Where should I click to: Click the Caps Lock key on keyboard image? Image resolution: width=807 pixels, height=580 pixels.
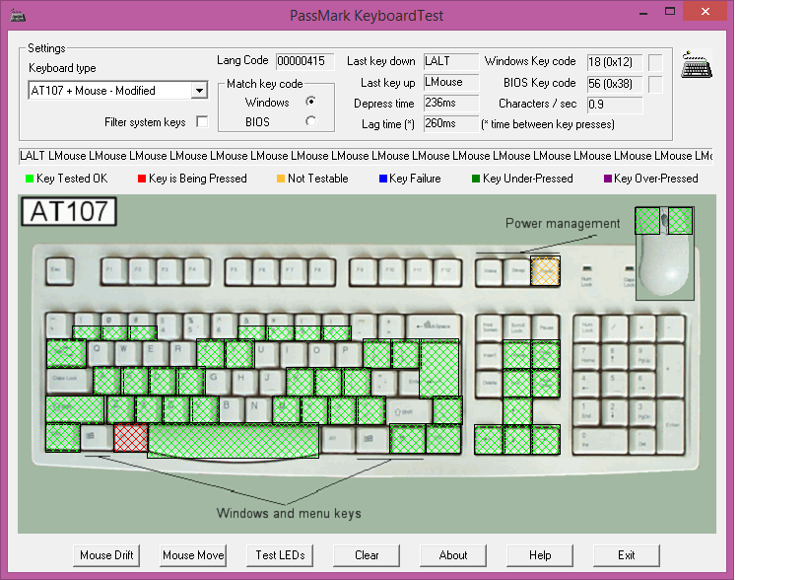[69, 380]
